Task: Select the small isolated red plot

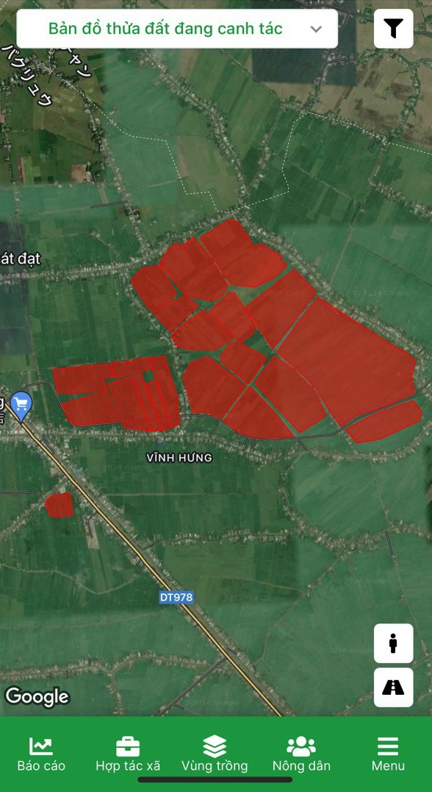Action: tap(60, 505)
